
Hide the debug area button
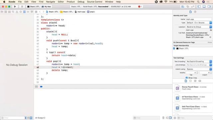36,87
